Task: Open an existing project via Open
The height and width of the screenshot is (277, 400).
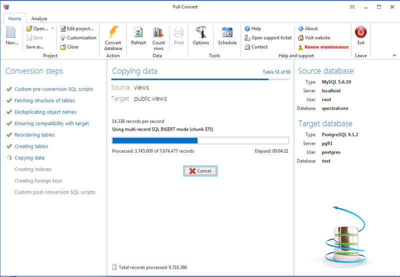Action: (x=37, y=28)
